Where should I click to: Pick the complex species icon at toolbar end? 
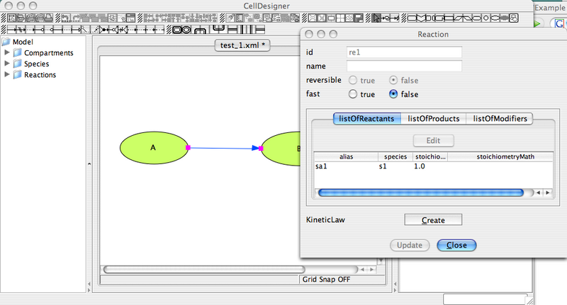(513, 18)
